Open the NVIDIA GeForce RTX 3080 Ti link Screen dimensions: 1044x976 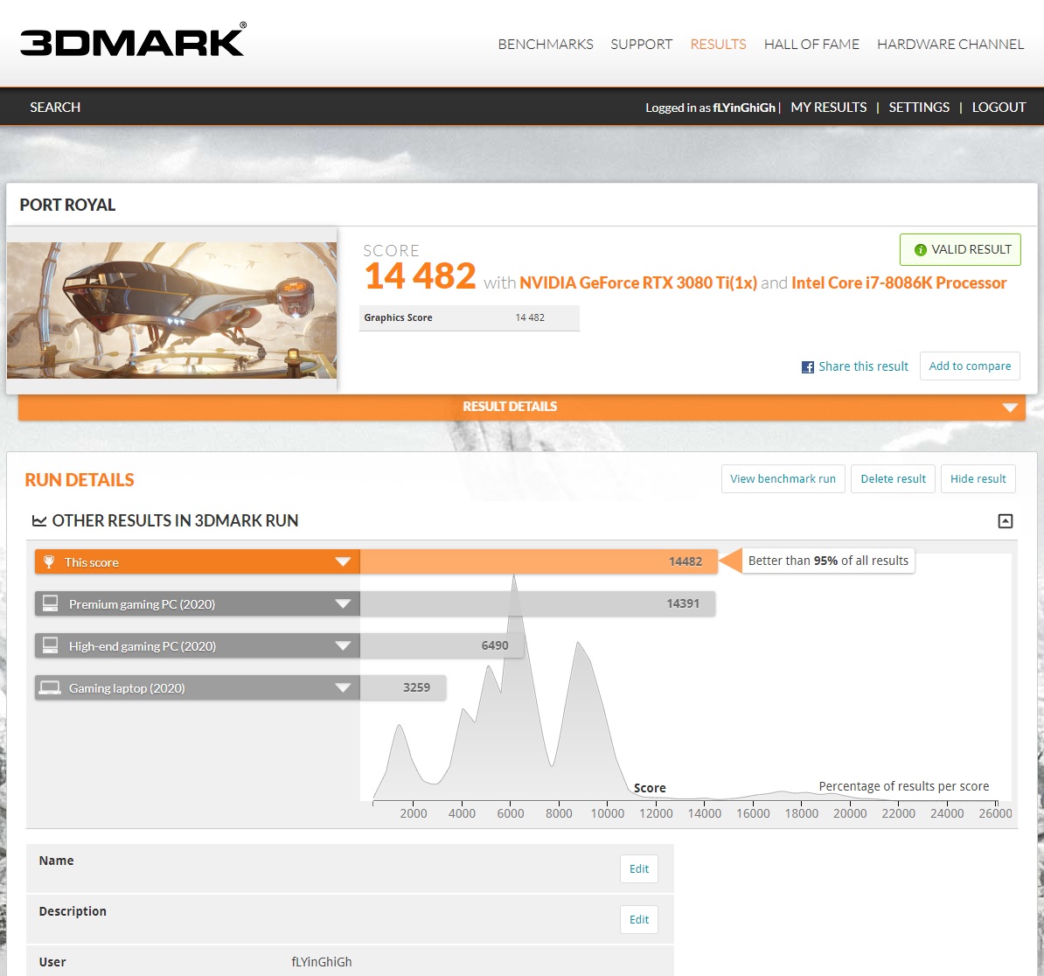pos(637,283)
